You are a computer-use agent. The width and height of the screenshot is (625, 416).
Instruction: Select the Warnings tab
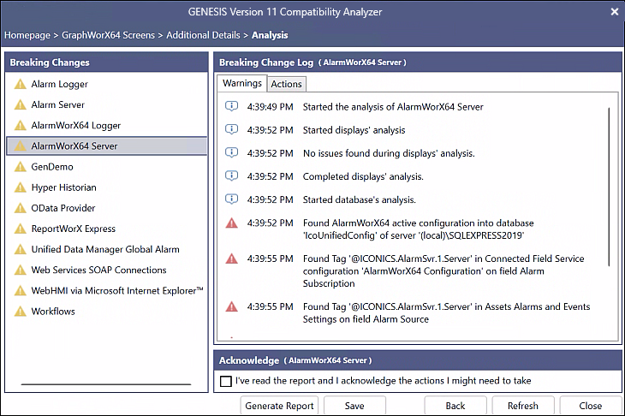tap(242, 83)
